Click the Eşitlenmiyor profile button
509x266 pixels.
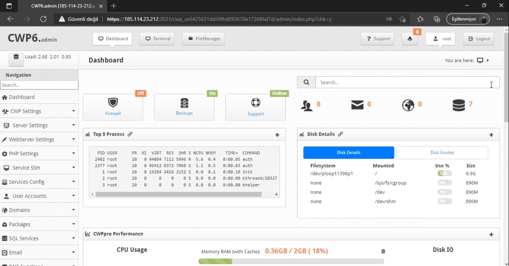468,19
